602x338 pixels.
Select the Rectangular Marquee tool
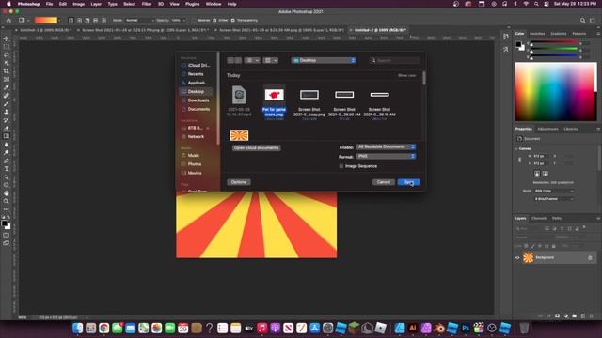click(7, 47)
